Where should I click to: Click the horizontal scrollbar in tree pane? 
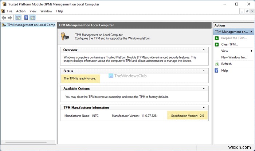pos(26,142)
